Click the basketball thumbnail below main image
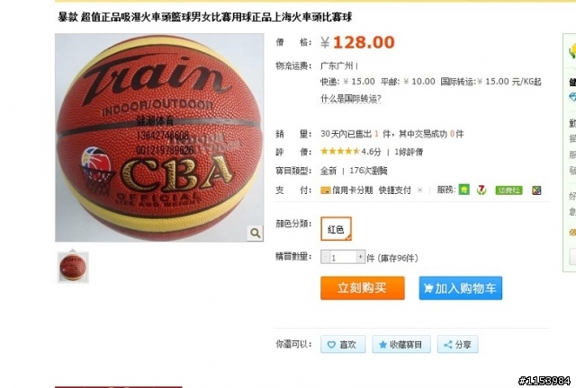 (x=73, y=268)
